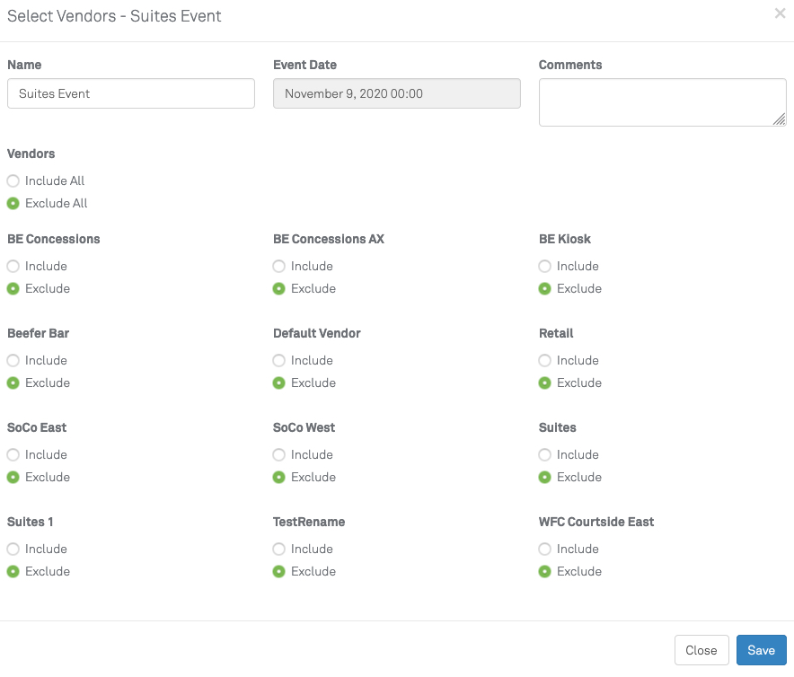The height and width of the screenshot is (677, 794).
Task: Include the Suites vendor
Action: [544, 454]
